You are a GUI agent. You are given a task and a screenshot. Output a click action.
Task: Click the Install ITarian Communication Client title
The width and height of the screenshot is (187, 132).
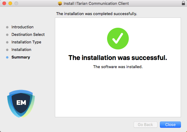[96, 4]
